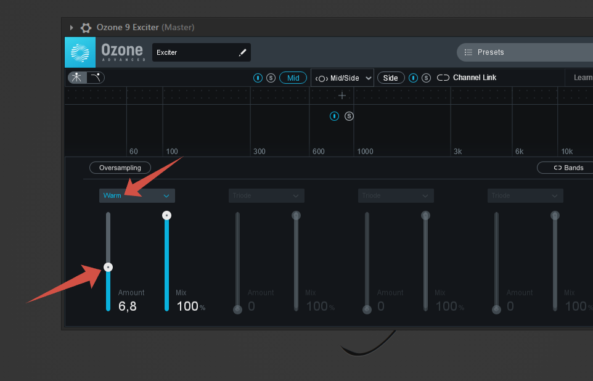Select the curve view icon
Screen dimensions: 593x381
click(96, 78)
